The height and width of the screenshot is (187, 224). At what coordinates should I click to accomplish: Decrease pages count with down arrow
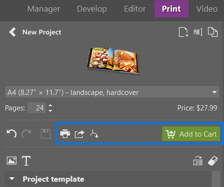[x=51, y=111]
